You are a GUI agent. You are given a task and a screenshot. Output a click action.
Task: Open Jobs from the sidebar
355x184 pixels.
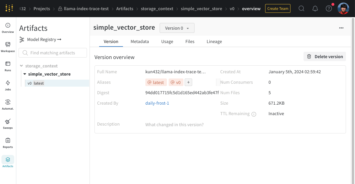[x=8, y=85]
